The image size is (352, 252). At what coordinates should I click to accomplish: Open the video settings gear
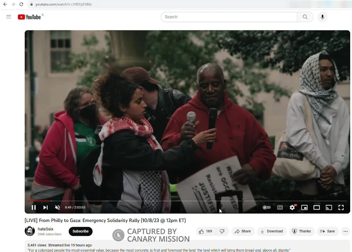pos(292,208)
